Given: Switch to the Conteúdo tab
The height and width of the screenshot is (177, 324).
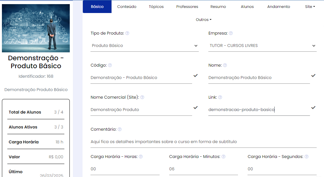Looking at the screenshot, I should tap(127, 7).
